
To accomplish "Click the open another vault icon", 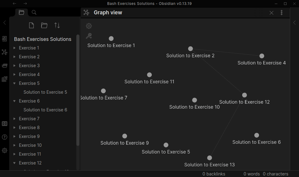I will [x=5, y=124].
